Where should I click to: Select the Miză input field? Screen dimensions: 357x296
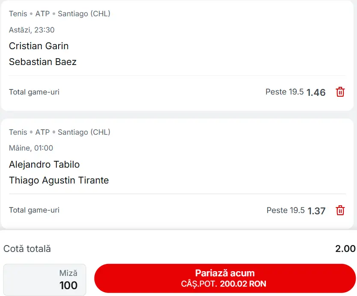[x=44, y=280]
